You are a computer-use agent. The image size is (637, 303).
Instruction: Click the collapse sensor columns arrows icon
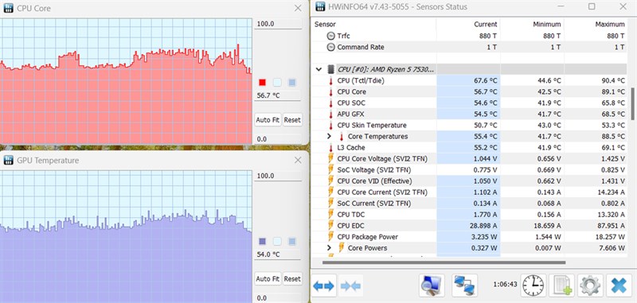(350, 286)
